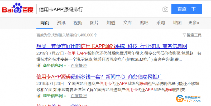Go to the 文库 tab

point(127,23)
